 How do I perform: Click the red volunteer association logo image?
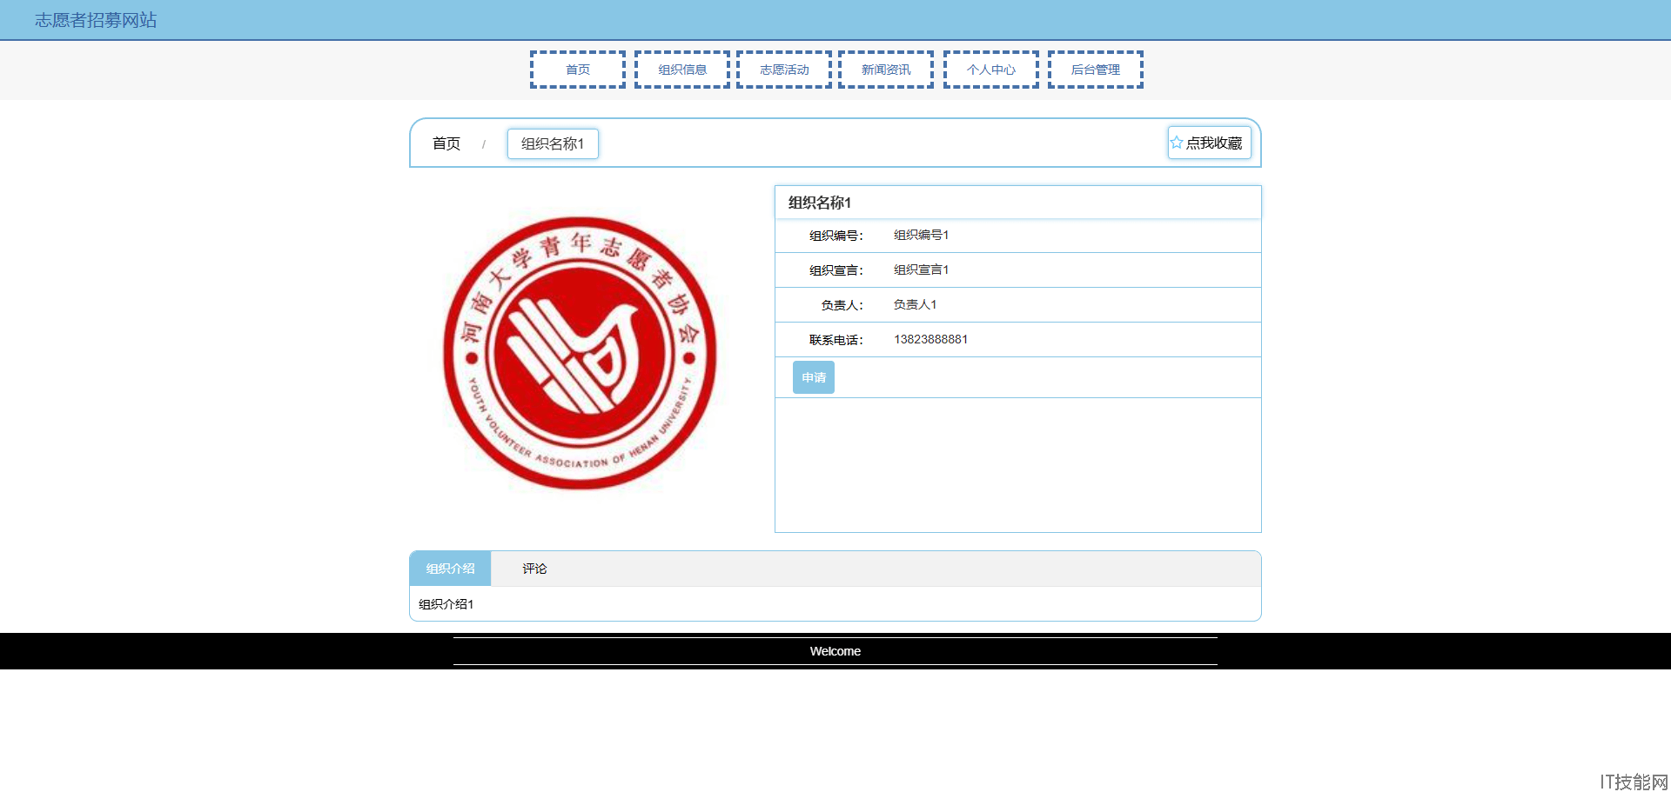pos(580,353)
